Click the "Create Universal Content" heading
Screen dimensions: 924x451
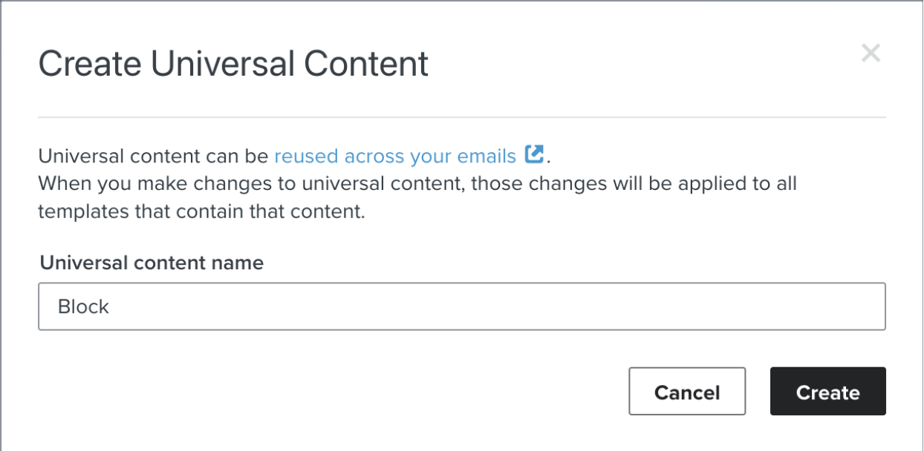pos(233,65)
